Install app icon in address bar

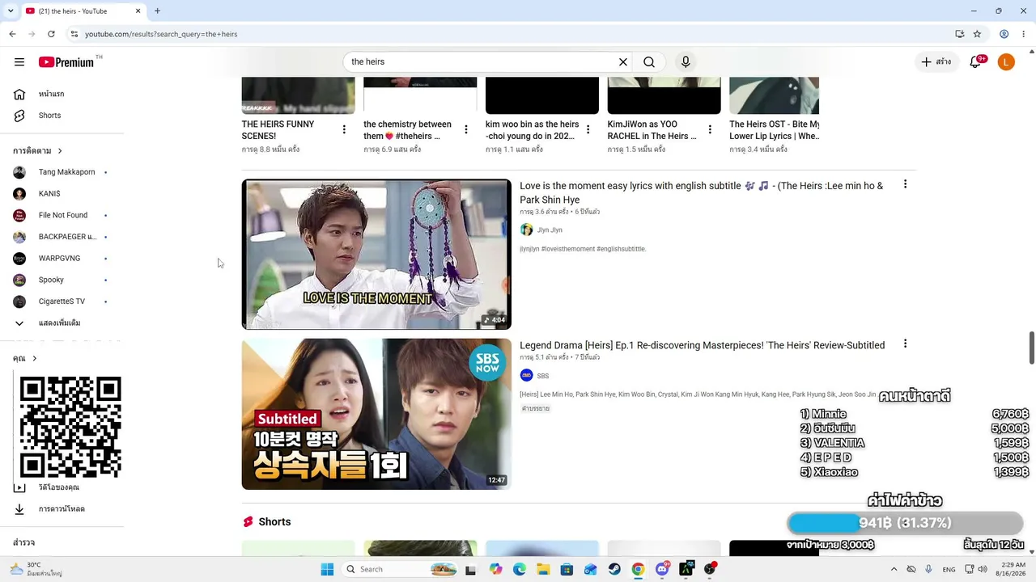pos(959,34)
